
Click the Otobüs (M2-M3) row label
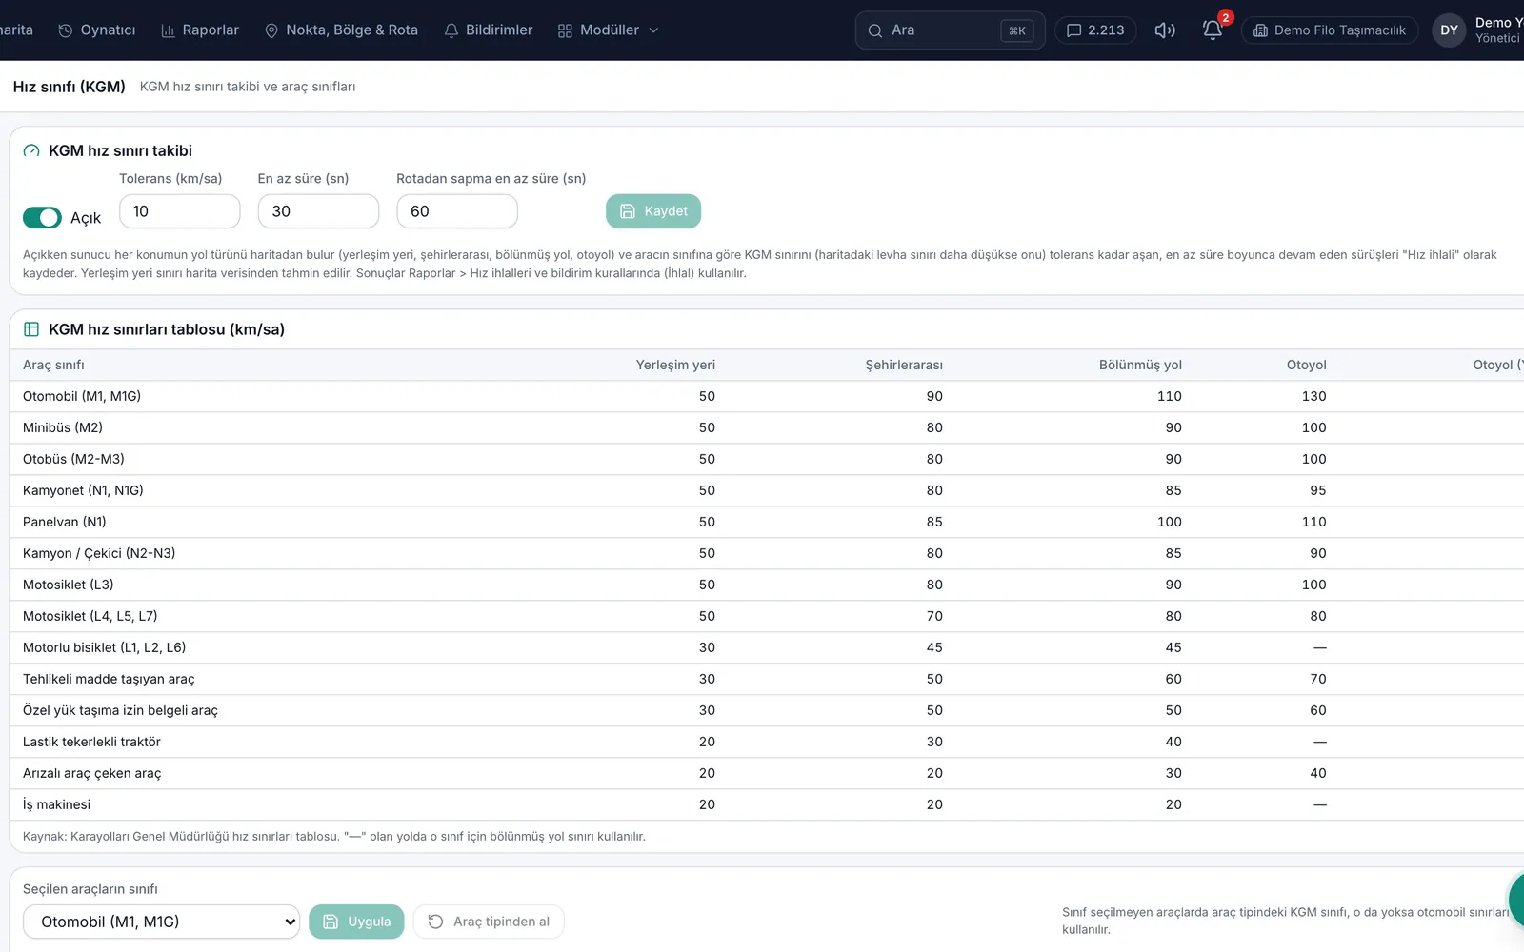tap(73, 459)
